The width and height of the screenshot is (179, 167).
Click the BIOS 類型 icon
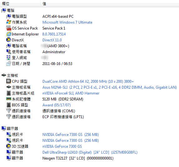(x=8, y=105)
